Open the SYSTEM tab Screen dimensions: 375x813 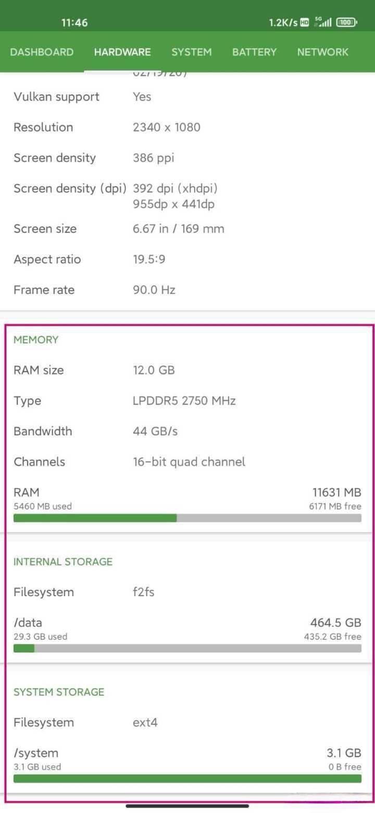point(191,52)
